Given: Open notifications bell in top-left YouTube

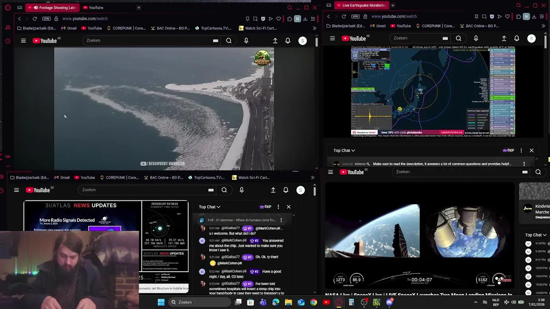Looking at the screenshot, I should (x=288, y=41).
